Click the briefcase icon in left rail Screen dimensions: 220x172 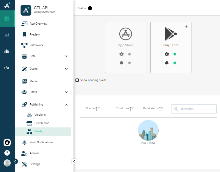coord(7,51)
